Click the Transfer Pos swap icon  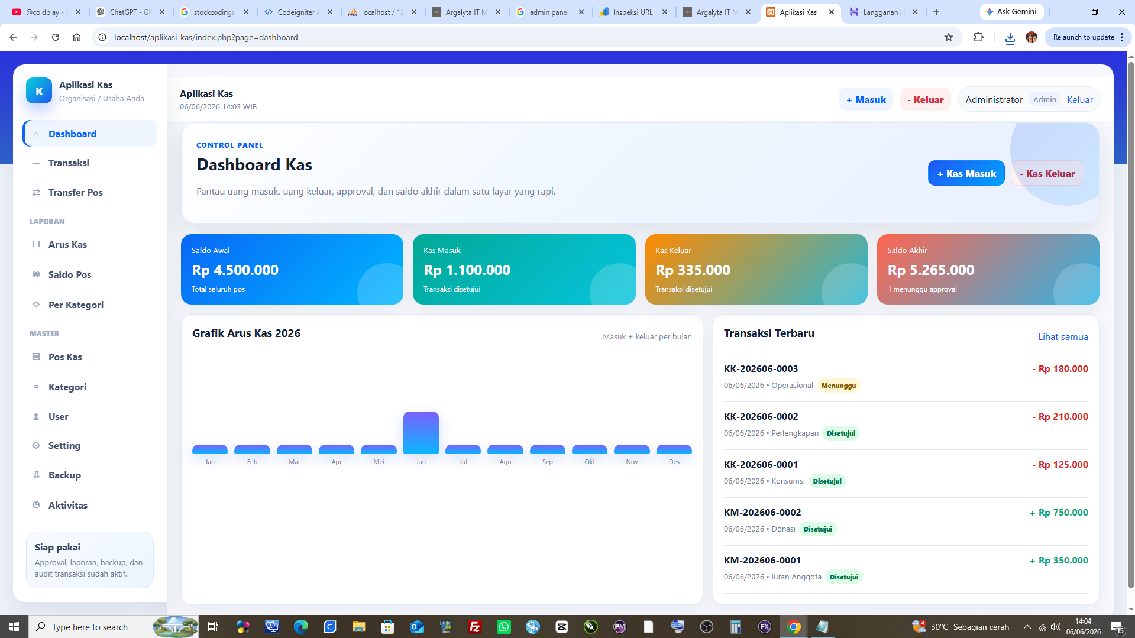click(x=36, y=193)
